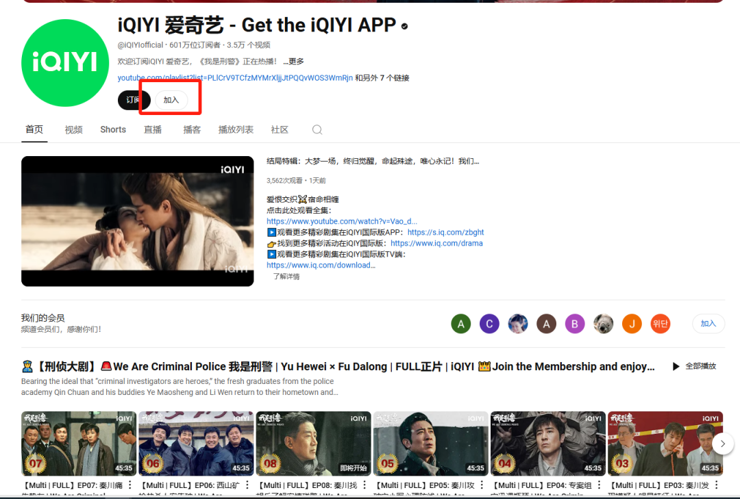Click the @iQIYIofficial handle text
The width and height of the screenshot is (740, 499).
tap(140, 44)
